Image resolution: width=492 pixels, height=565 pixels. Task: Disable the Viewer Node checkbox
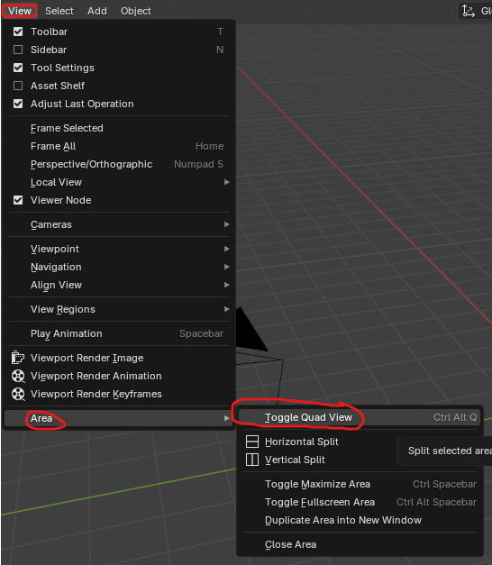tap(18, 200)
